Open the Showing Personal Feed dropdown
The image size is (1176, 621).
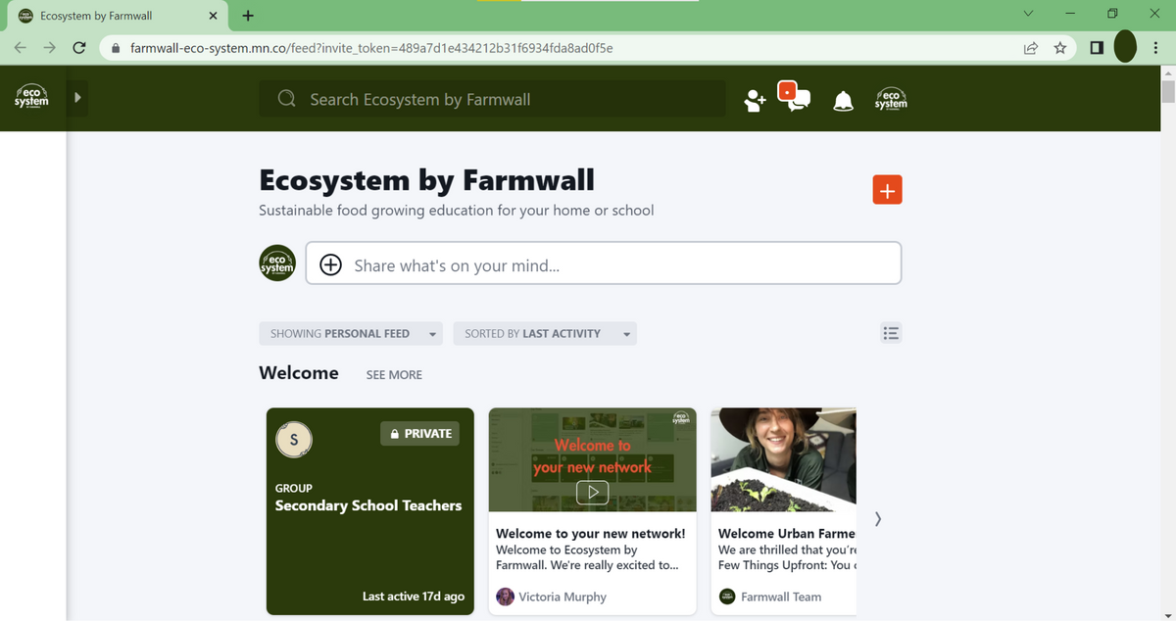point(351,334)
